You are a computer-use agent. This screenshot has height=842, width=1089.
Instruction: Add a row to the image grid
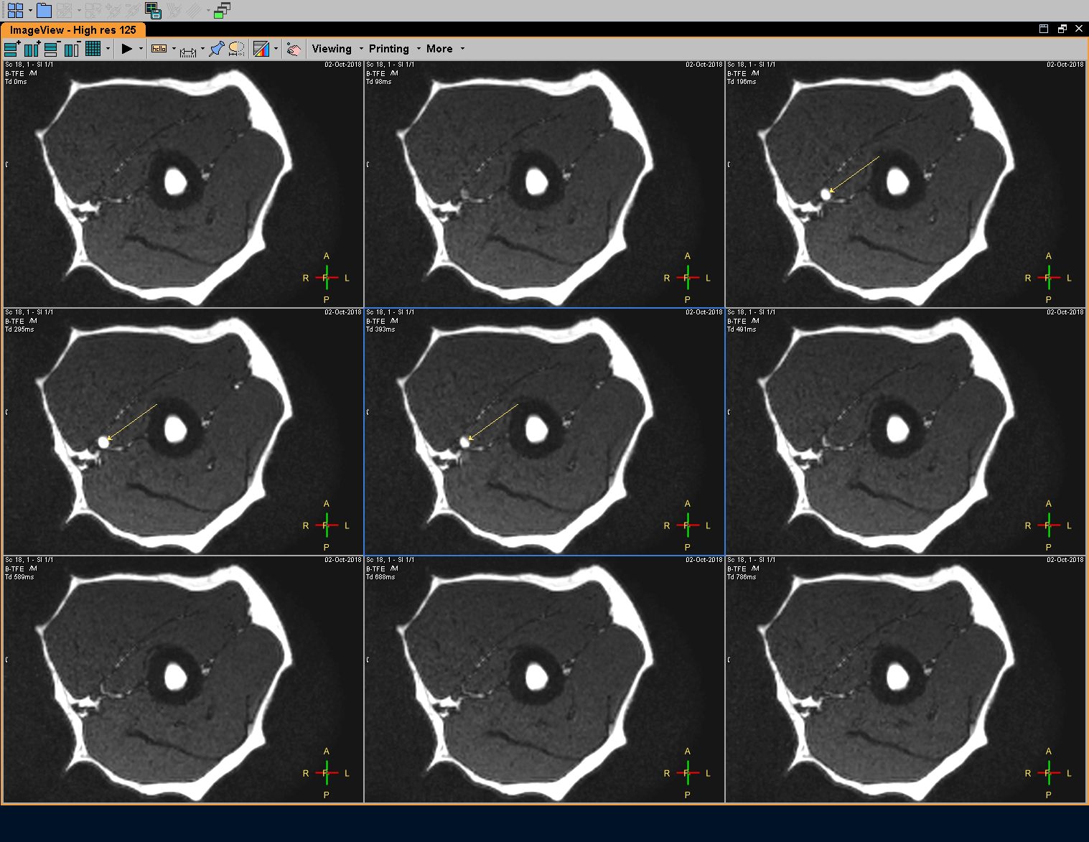point(12,49)
